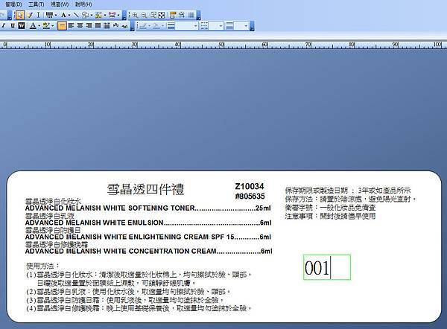Select the code text Z10034
Image resolution: width=447 pixels, height=329 pixels.
(250, 186)
